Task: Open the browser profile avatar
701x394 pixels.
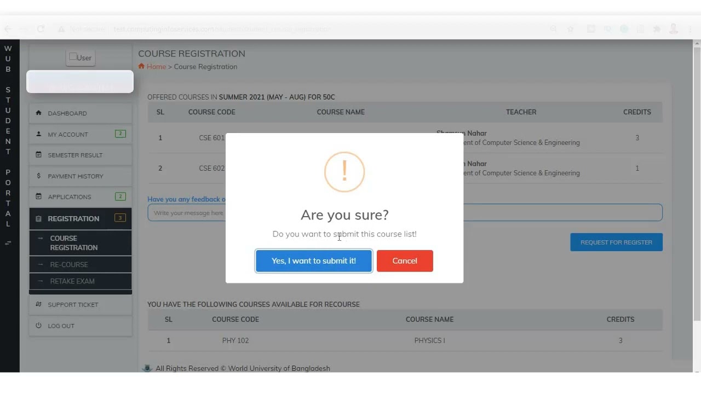Action: (674, 29)
